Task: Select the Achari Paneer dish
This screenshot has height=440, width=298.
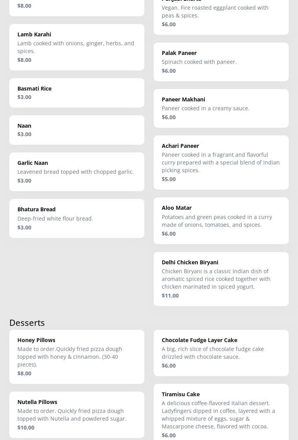Action: (221, 162)
